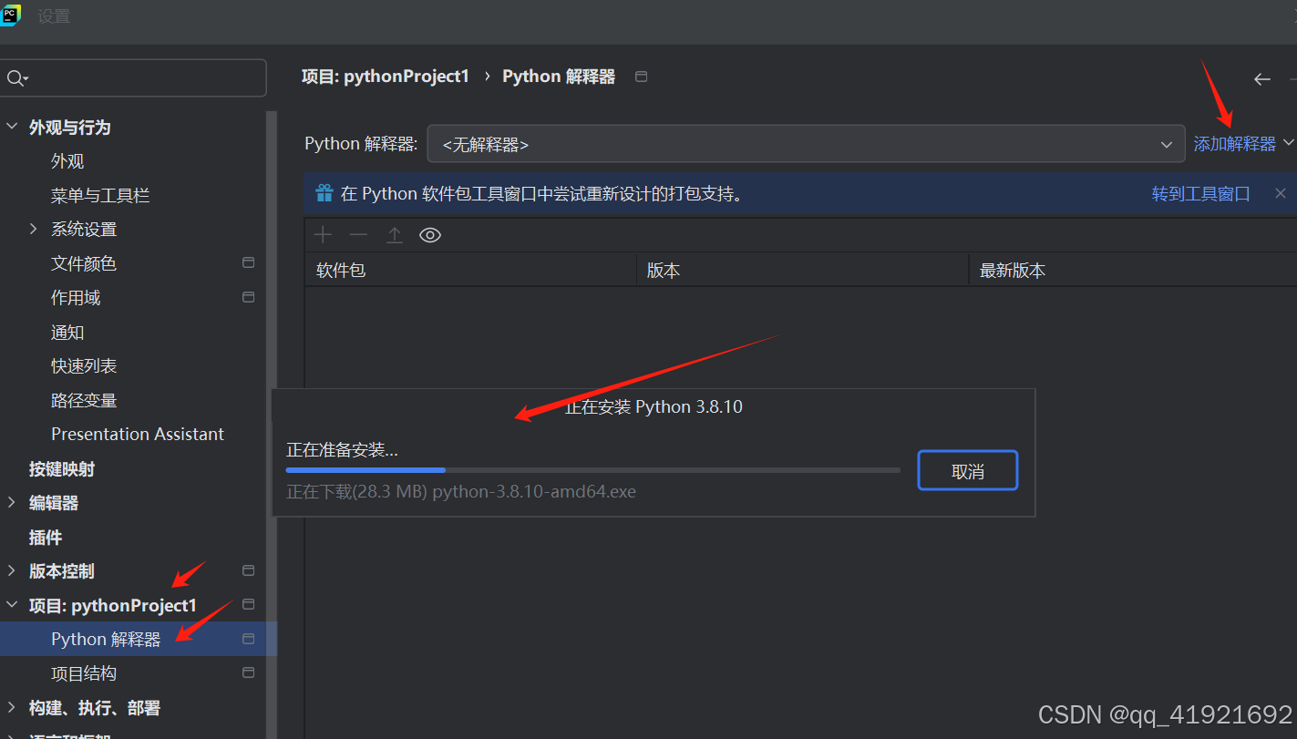
Task: Click project-level icon beside Python 解释器 row
Action: (248, 639)
